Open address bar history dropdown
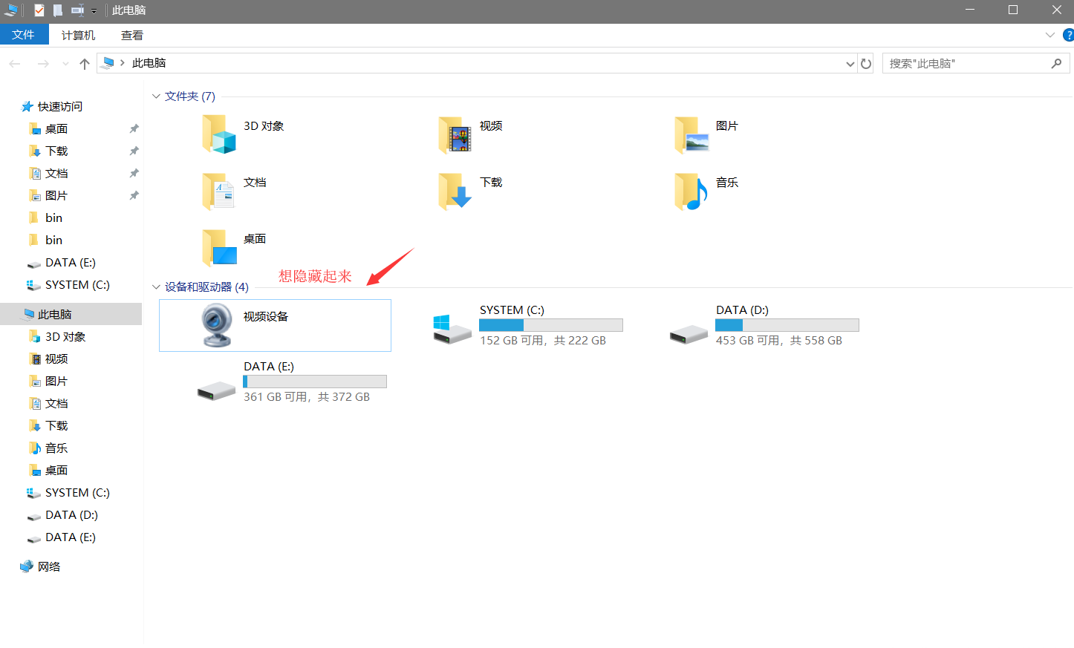This screenshot has width=1074, height=648. (850, 64)
